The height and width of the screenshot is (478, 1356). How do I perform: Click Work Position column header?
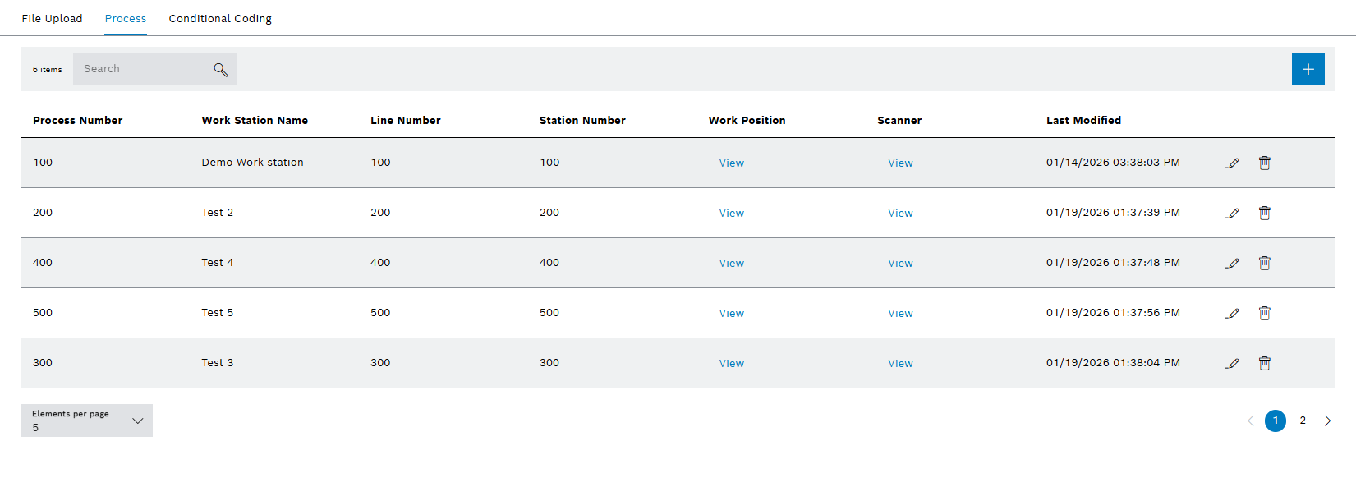pos(747,121)
